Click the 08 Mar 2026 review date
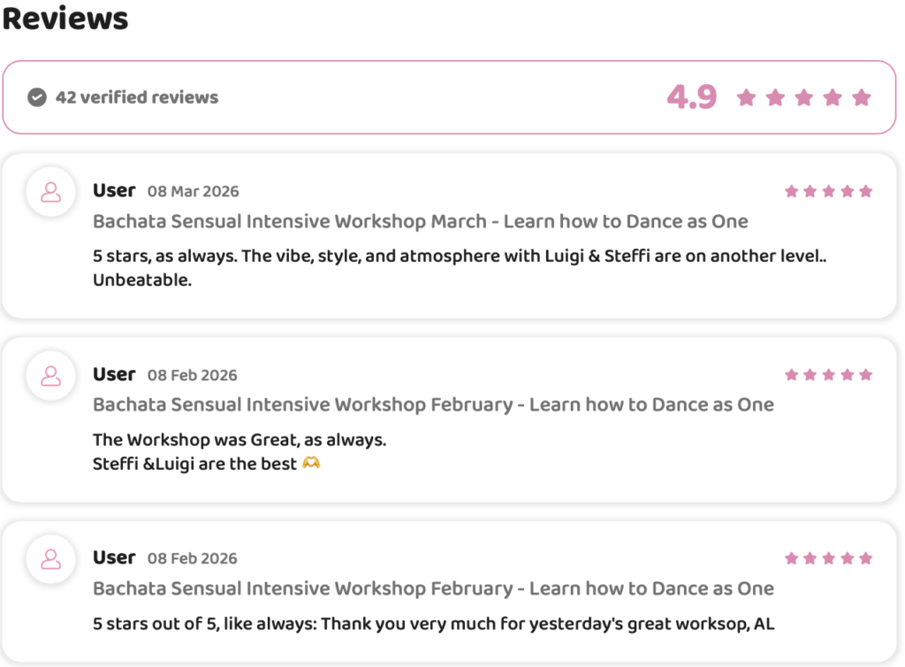 (193, 192)
